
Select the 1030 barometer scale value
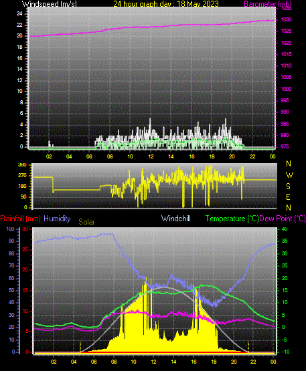tap(286, 19)
